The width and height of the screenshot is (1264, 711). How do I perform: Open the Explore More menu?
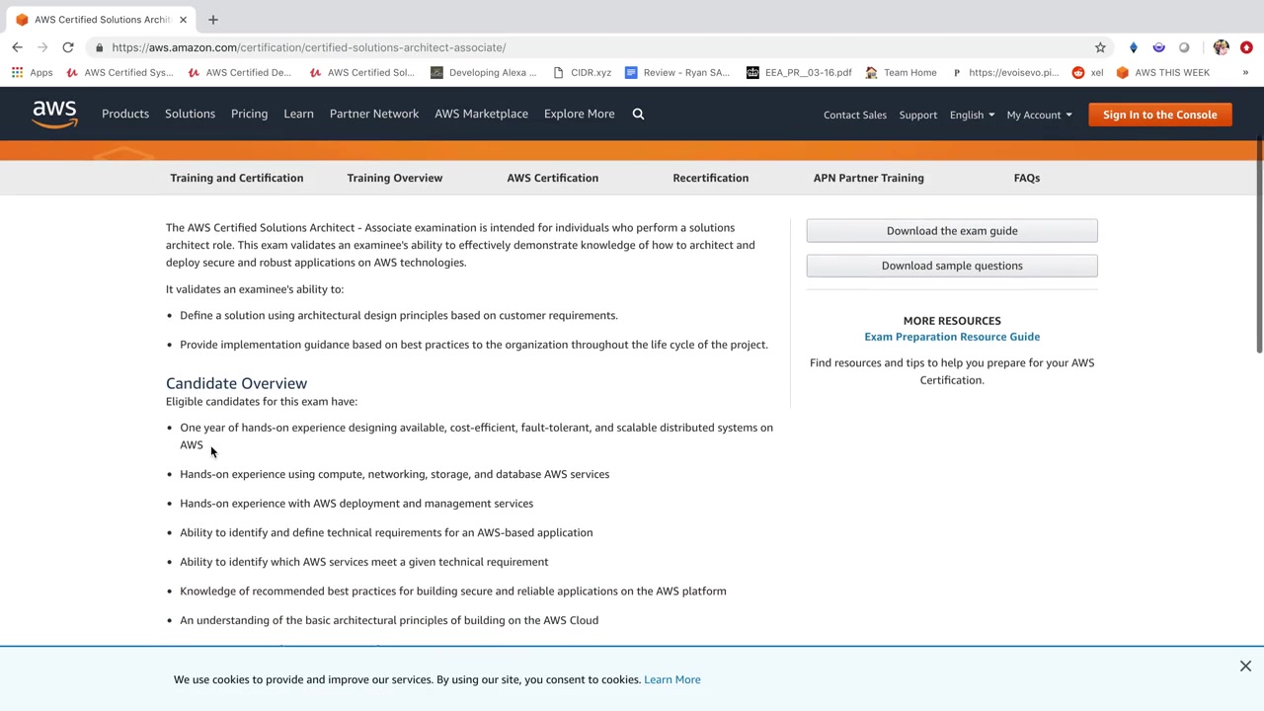[579, 114]
